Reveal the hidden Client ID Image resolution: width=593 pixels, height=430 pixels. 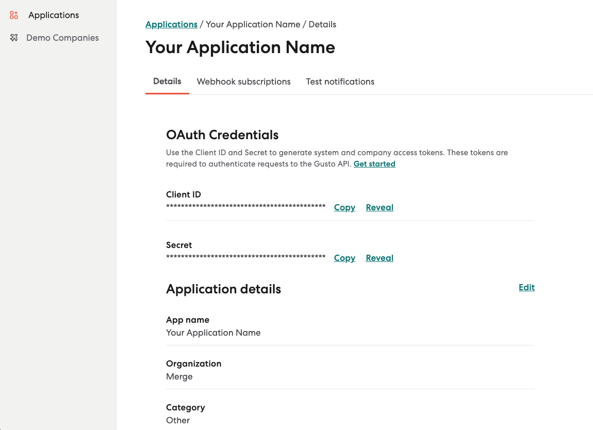point(380,207)
